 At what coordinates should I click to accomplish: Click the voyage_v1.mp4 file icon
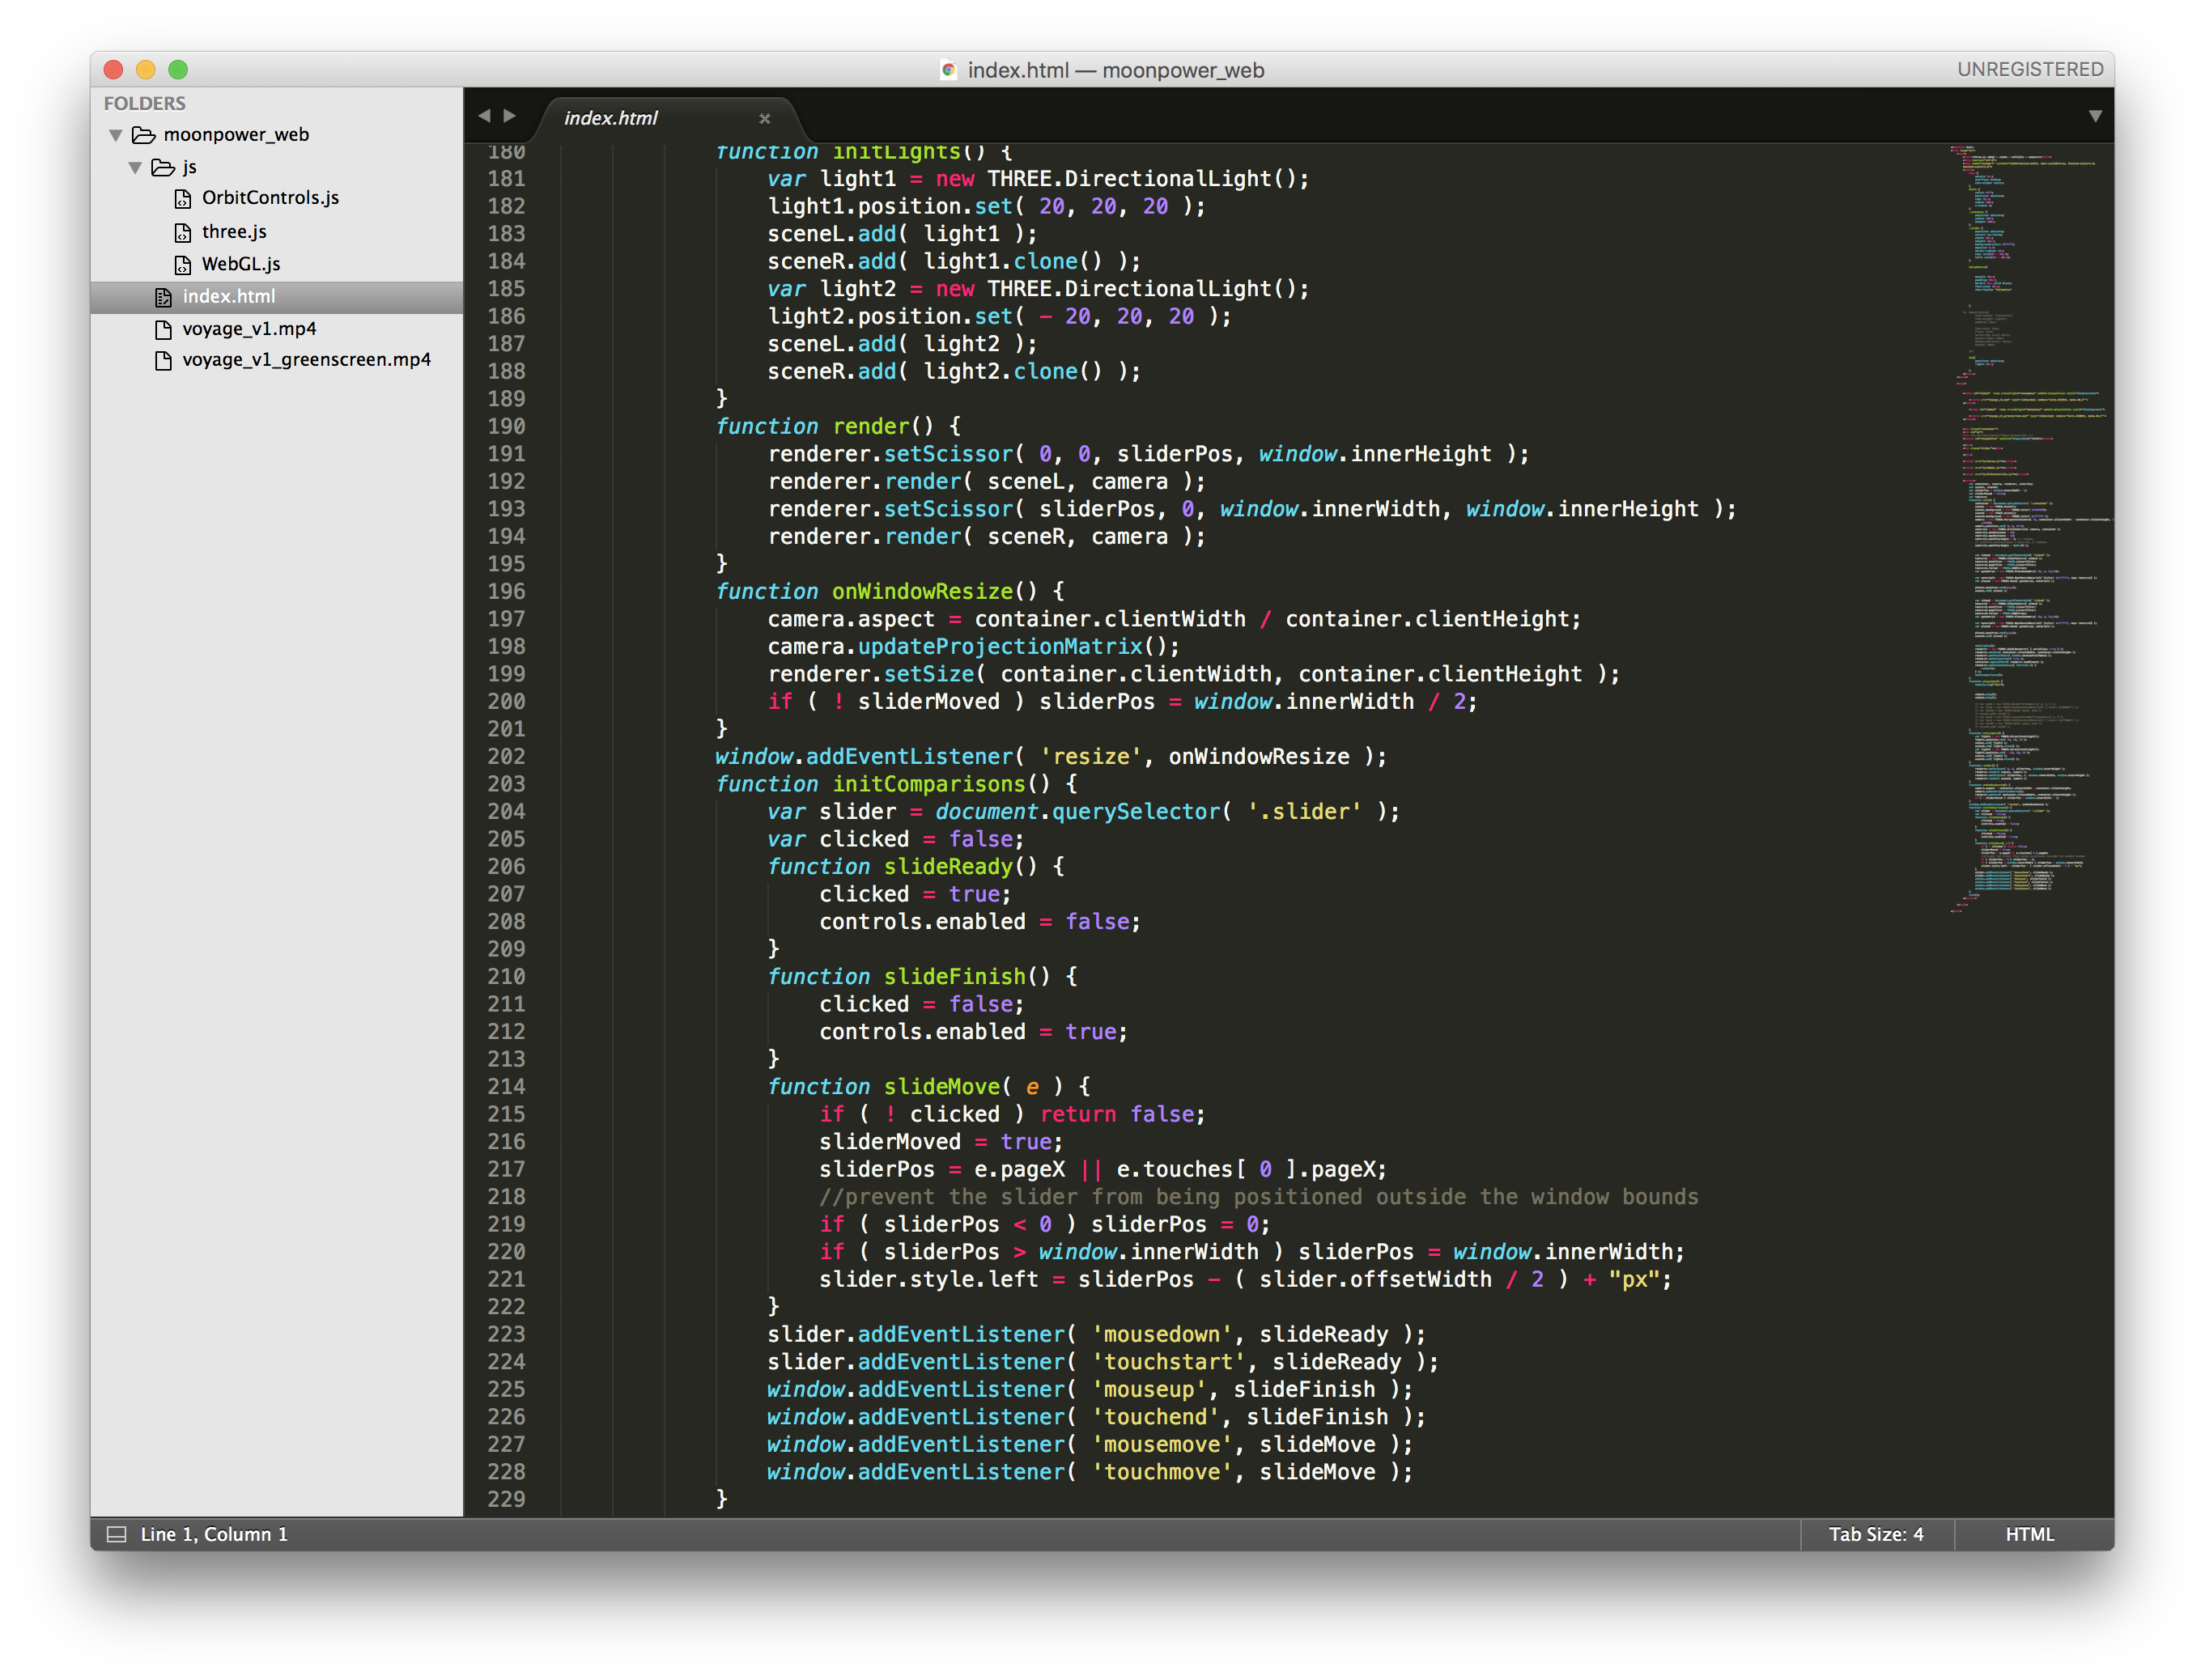(x=163, y=329)
